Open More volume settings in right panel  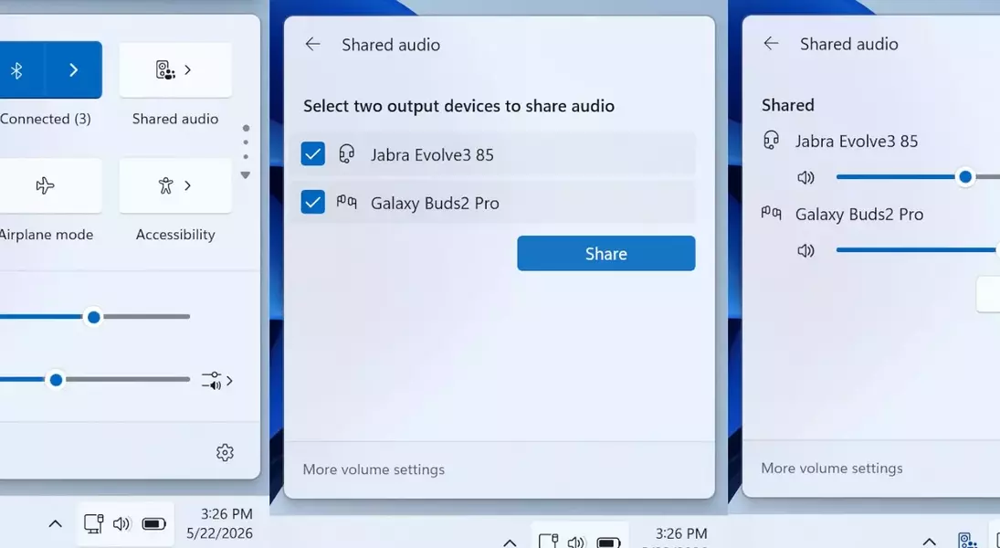(x=832, y=469)
